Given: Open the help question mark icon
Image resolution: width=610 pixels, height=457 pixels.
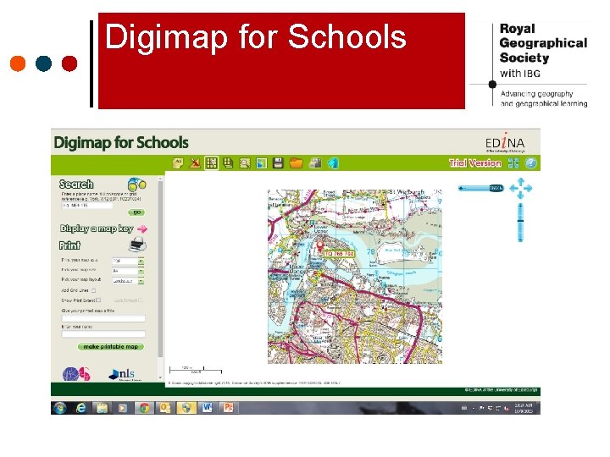Looking at the screenshot, I should (531, 163).
